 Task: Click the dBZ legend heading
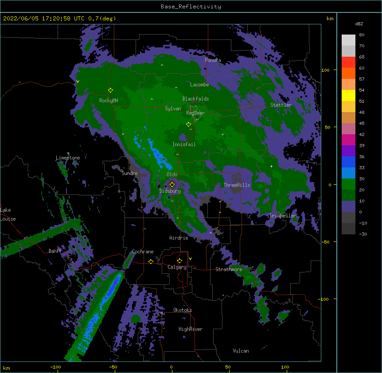pos(359,24)
